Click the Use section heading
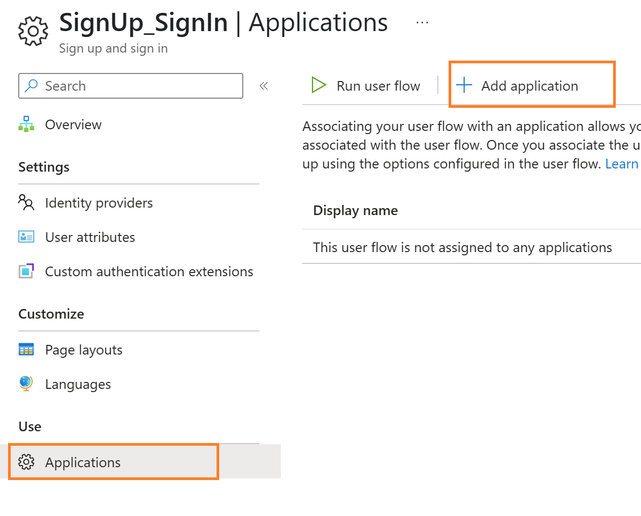 pos(30,426)
